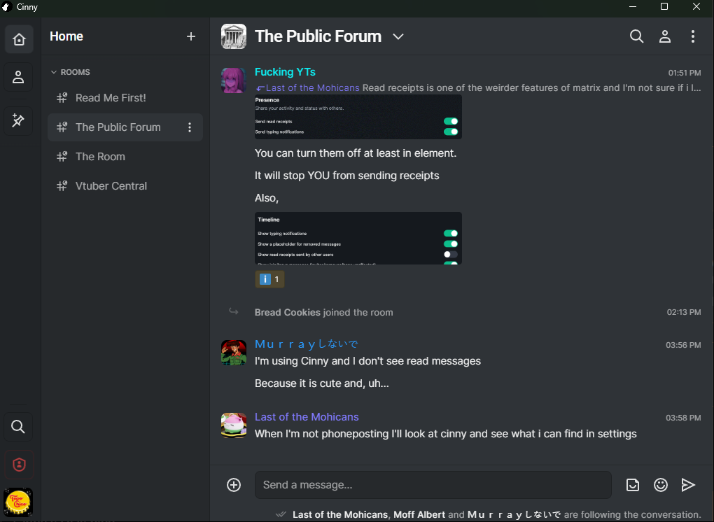Search messages in The Public Forum
The width and height of the screenshot is (714, 522).
636,36
